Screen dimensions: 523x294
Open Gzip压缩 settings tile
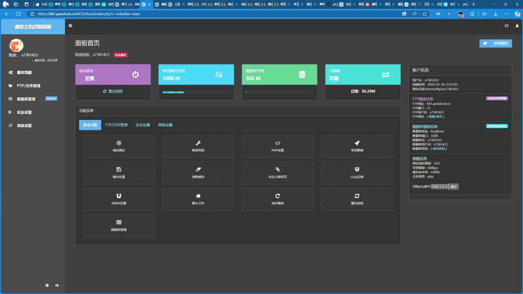pyautogui.click(x=357, y=173)
